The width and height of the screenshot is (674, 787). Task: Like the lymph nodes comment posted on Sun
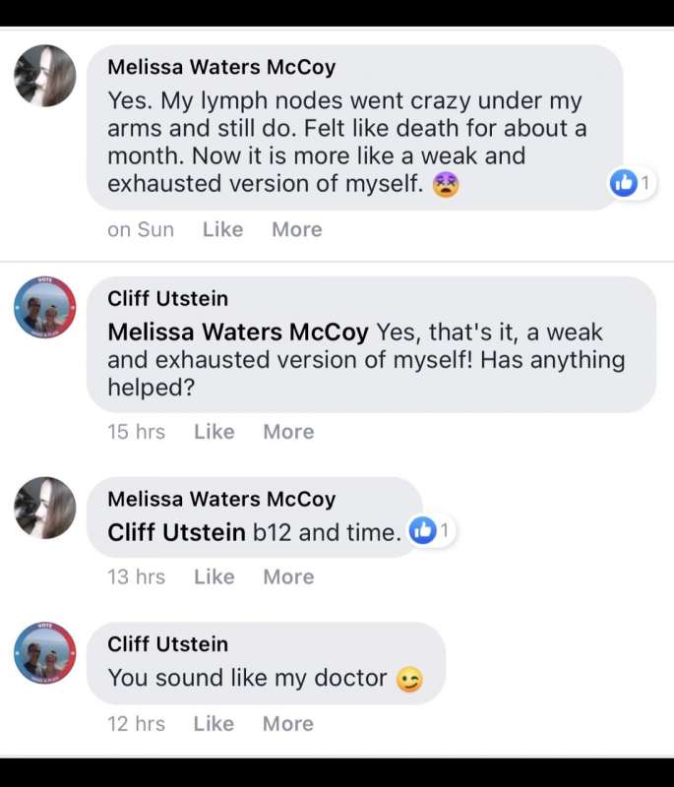[x=222, y=229]
